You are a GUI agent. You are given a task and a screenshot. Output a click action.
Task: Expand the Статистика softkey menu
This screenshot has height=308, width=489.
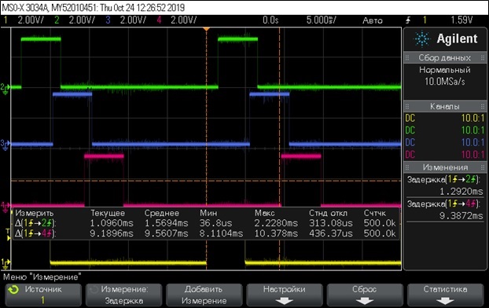pos(445,295)
